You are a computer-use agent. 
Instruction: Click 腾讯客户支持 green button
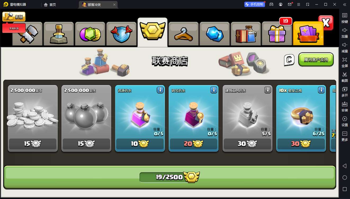[316, 60]
